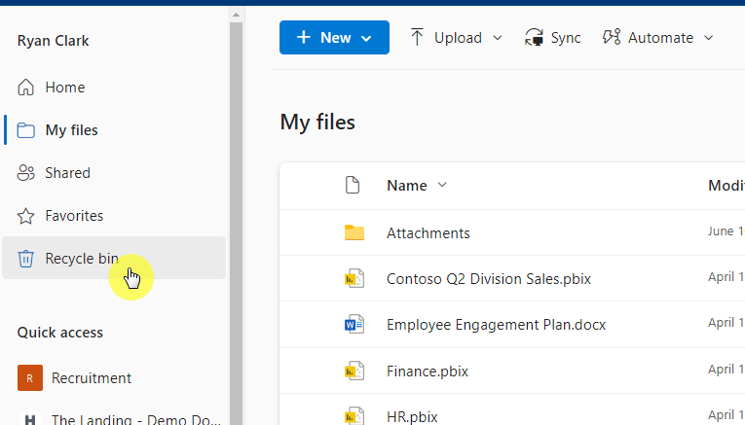Click the Finance.pbix file icon
The image size is (745, 425).
pos(354,371)
